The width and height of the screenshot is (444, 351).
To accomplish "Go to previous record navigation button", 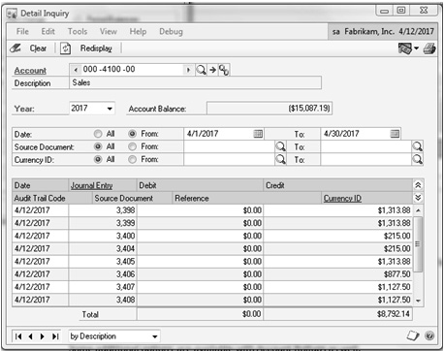I will click(31, 336).
